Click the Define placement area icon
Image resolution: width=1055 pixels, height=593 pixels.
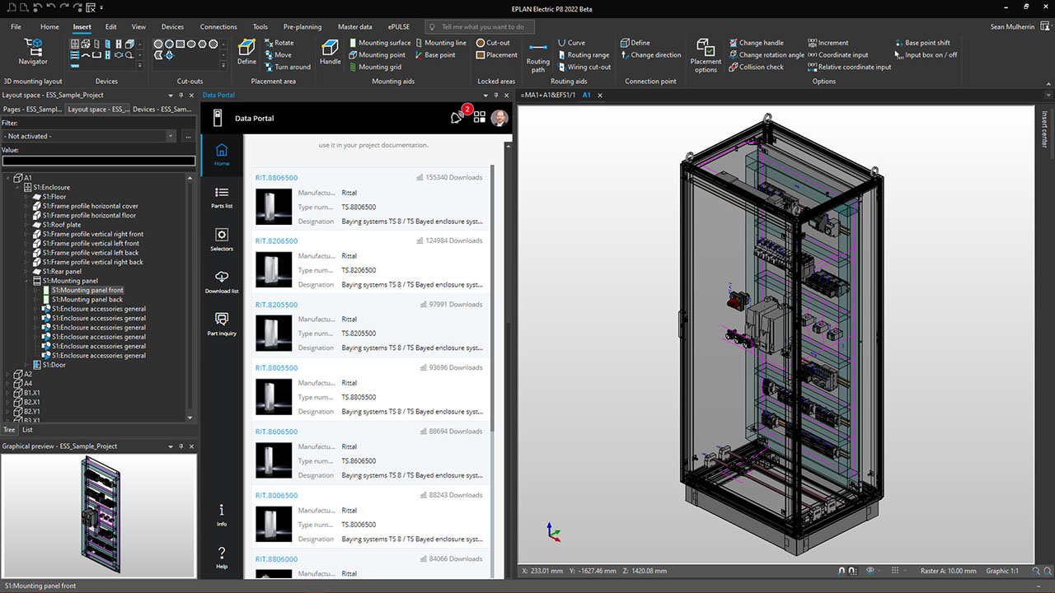[x=246, y=51]
